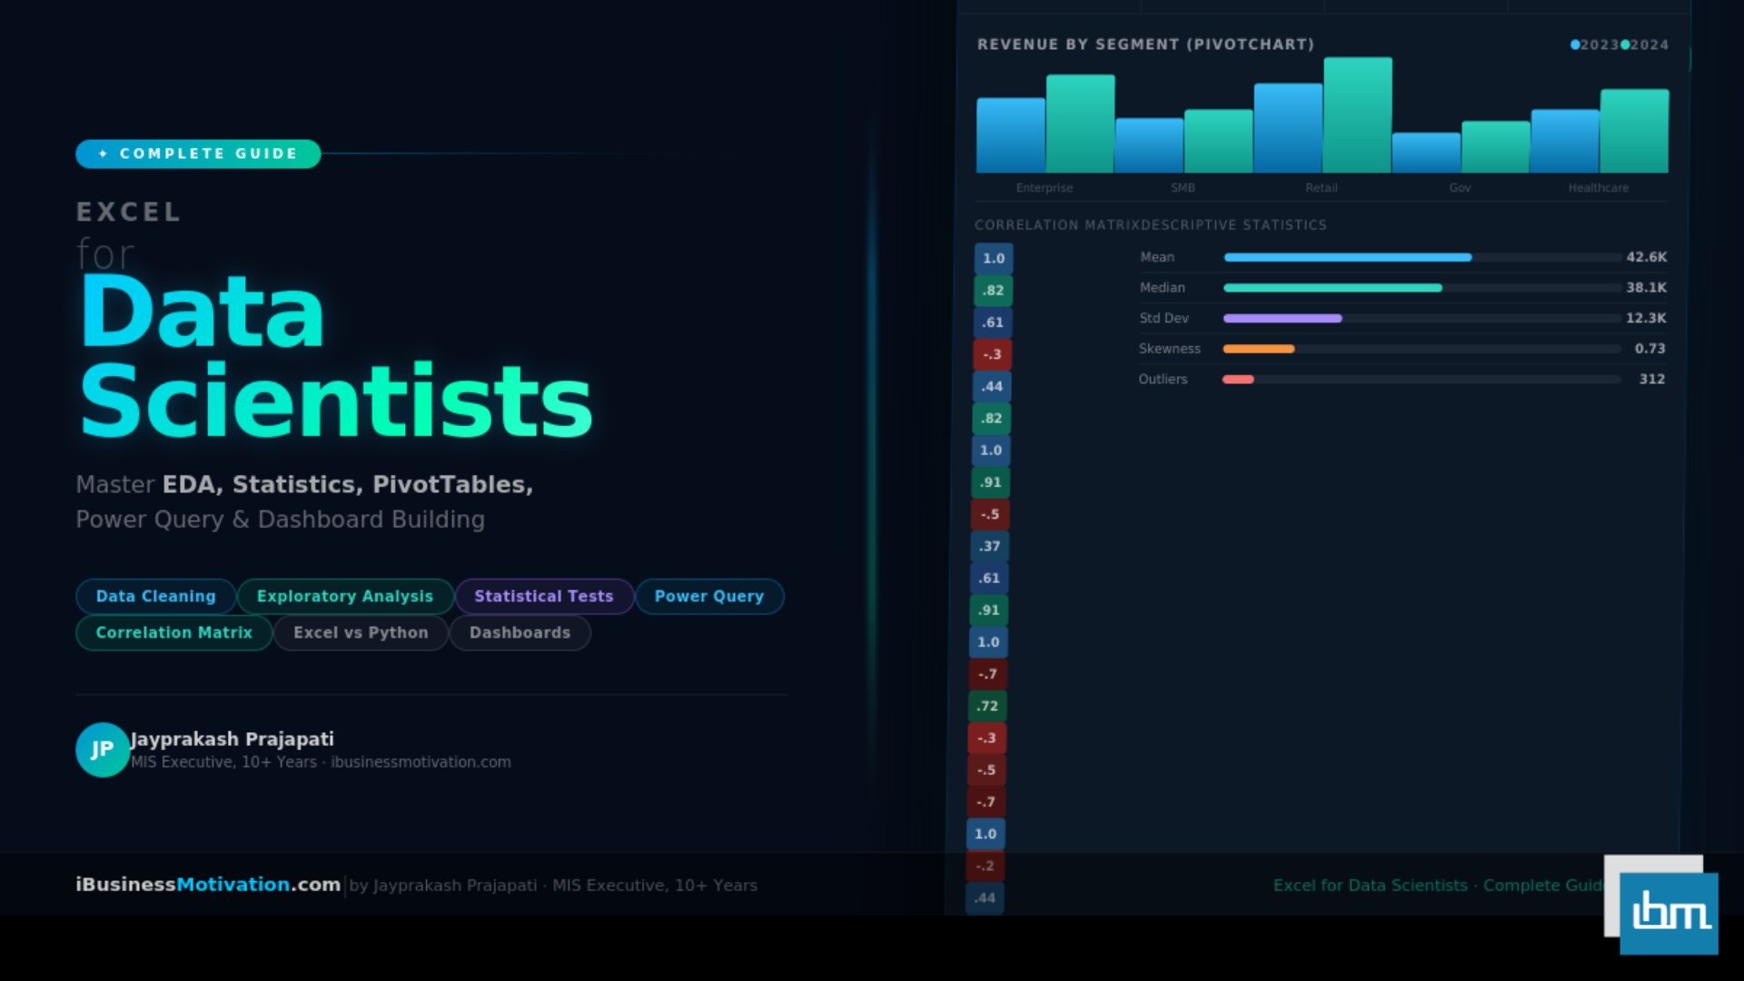Select the Dashboards tab

(x=520, y=632)
